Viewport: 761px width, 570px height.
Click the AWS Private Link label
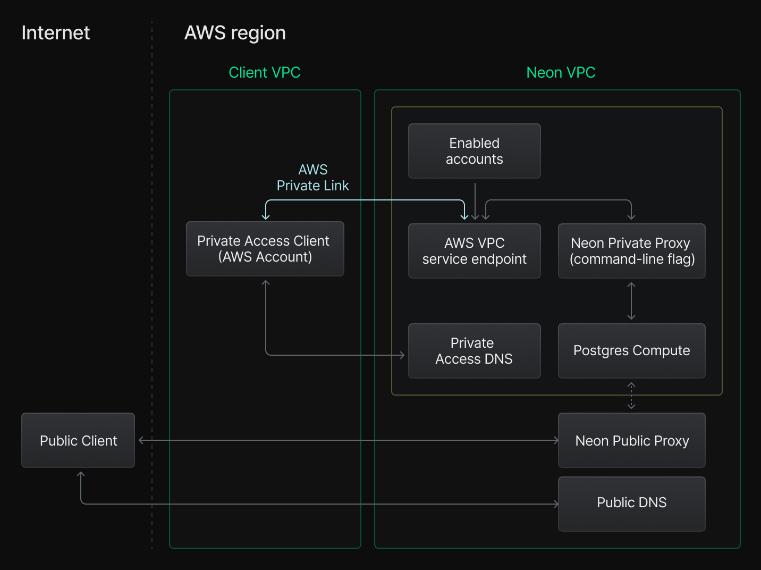pyautogui.click(x=312, y=178)
